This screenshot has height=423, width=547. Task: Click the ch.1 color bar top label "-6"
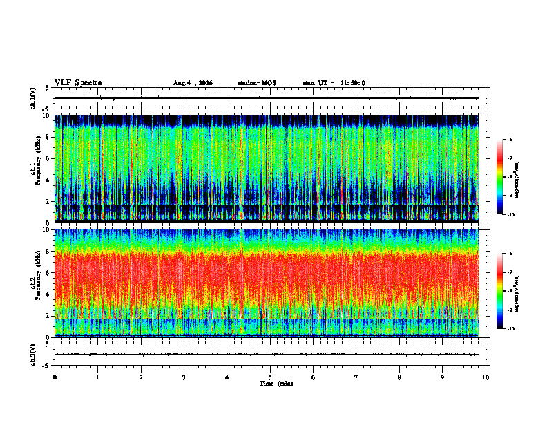[x=510, y=140]
